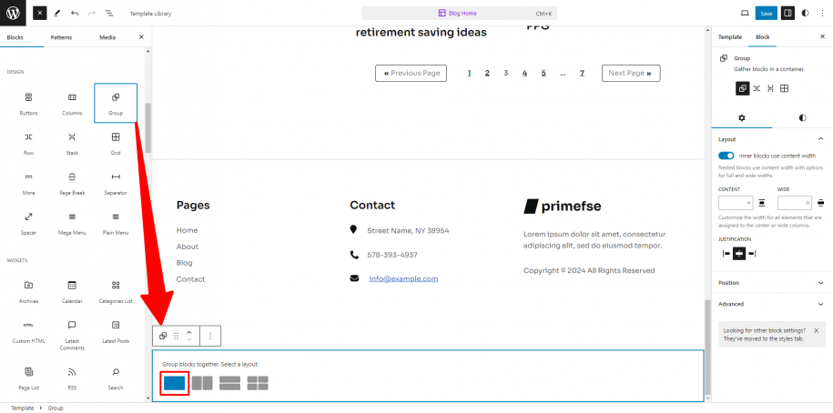Screen dimensions: 833x413
Task: Insert the More block
Action: (29, 183)
